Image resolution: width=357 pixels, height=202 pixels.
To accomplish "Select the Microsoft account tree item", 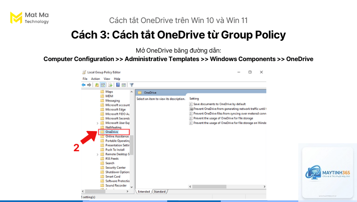I will point(117,105).
